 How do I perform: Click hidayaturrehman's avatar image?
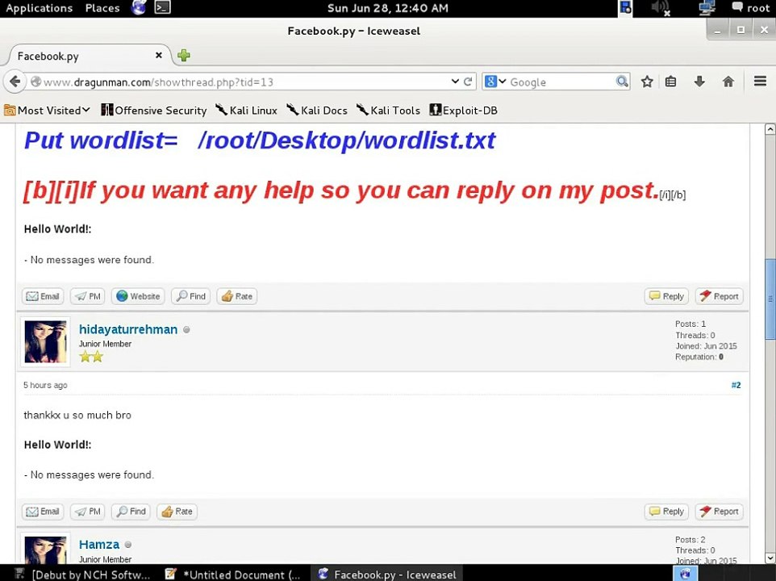45,342
